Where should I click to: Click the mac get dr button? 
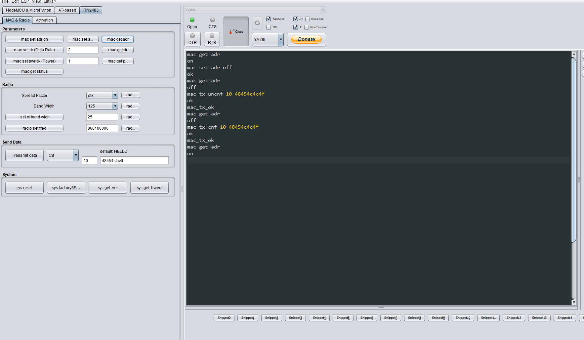(118, 50)
